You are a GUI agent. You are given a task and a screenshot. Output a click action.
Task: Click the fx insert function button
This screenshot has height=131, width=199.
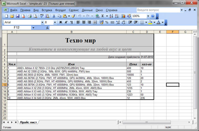tap(47, 28)
